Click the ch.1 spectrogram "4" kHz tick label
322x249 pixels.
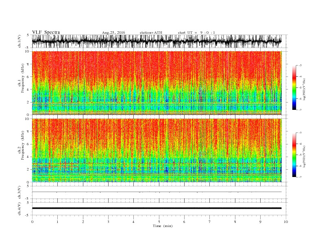click(28, 90)
